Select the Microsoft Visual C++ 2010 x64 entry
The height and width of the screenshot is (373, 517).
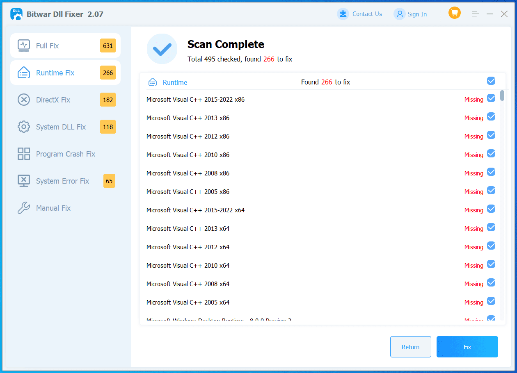(188, 266)
